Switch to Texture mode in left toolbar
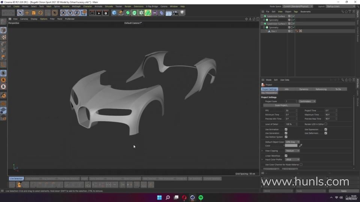The image size is (360, 202). click(x=3, y=37)
